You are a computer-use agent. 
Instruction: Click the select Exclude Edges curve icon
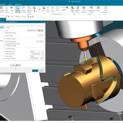click(39, 35)
